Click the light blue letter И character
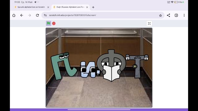The height and width of the screenshot is (111, 198). (88, 69)
